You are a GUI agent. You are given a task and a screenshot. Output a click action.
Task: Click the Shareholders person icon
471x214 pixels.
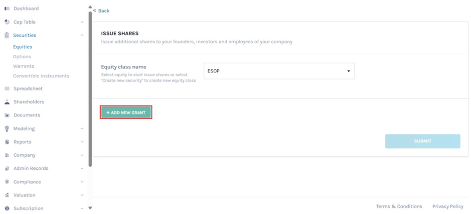(x=7, y=102)
